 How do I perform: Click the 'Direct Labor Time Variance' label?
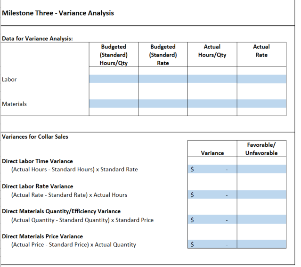[37, 161]
